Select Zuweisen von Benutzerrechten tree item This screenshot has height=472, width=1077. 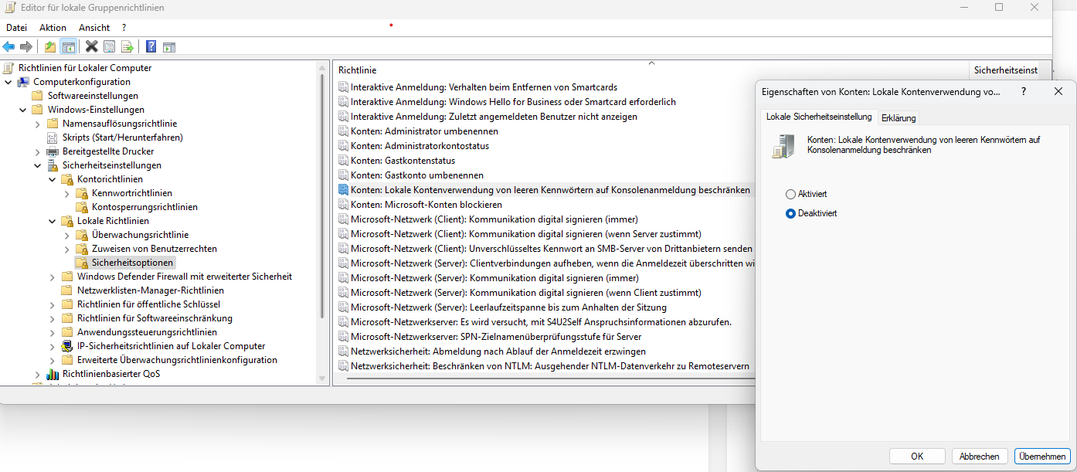click(154, 249)
